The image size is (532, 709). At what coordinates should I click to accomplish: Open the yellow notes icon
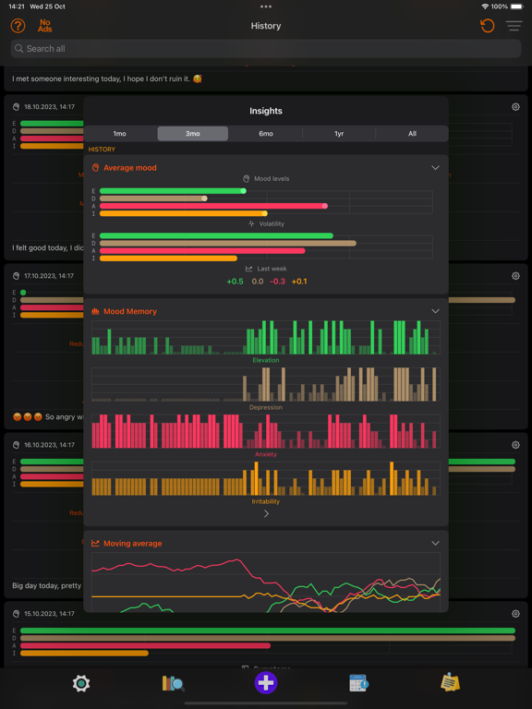point(450,682)
